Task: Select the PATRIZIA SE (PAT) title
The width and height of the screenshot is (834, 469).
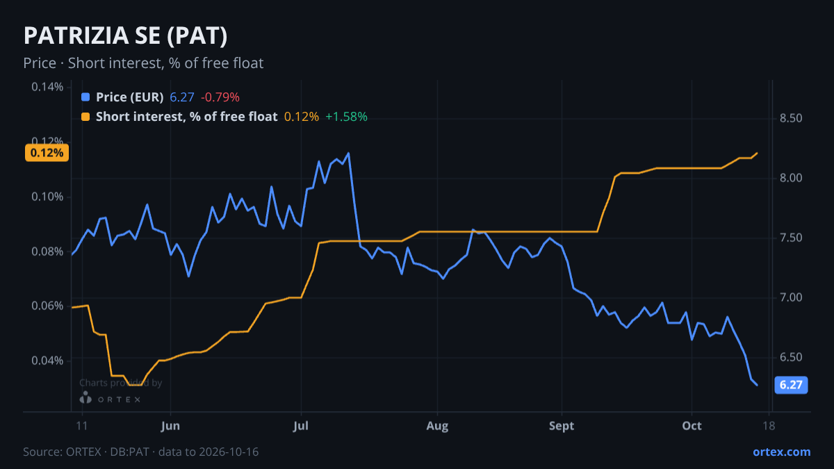Action: (x=126, y=36)
